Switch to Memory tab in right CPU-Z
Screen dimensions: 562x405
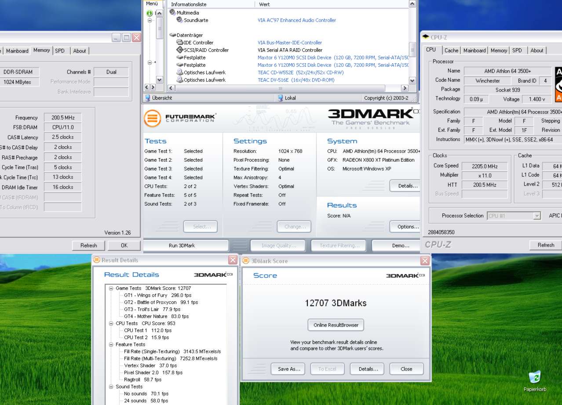(x=499, y=51)
